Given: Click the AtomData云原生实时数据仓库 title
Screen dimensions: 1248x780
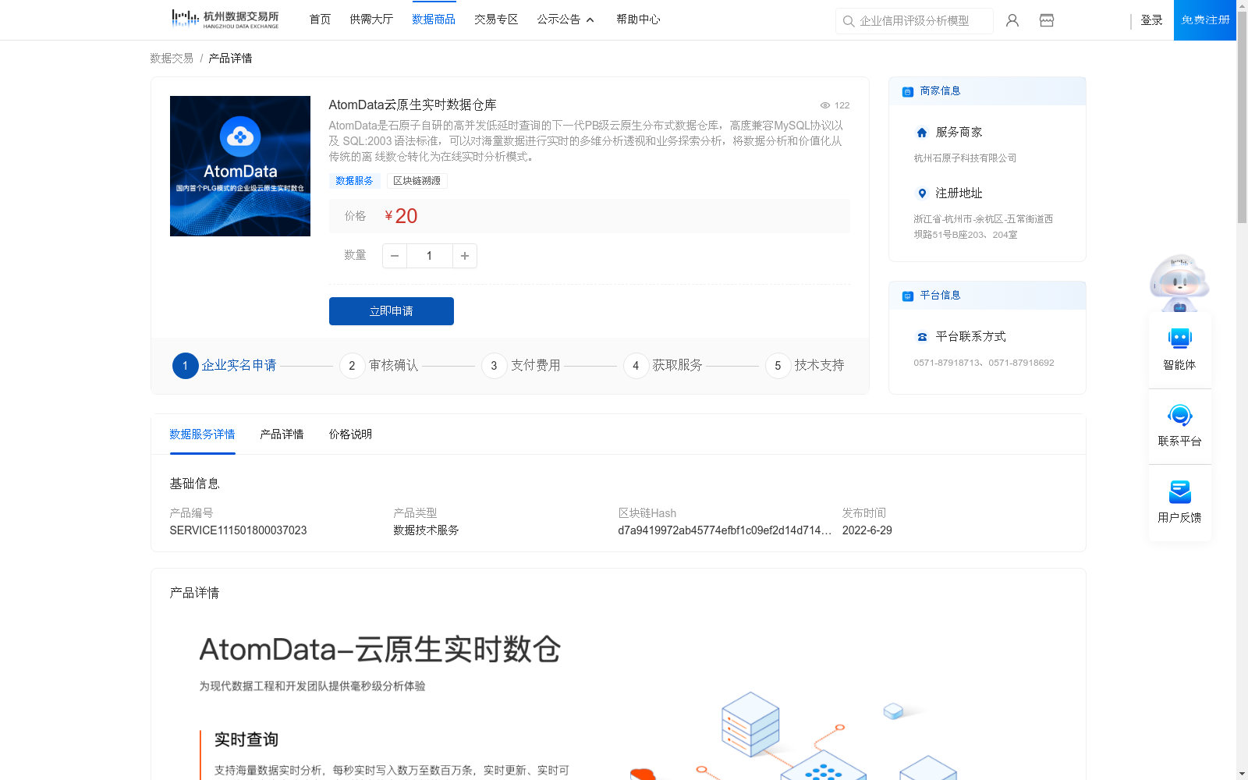Looking at the screenshot, I should (413, 105).
